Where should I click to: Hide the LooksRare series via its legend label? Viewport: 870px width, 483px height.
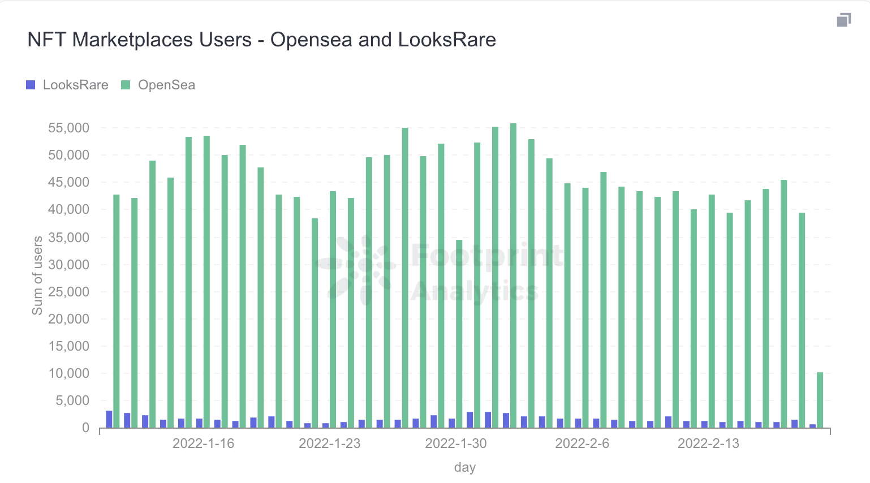(x=76, y=85)
